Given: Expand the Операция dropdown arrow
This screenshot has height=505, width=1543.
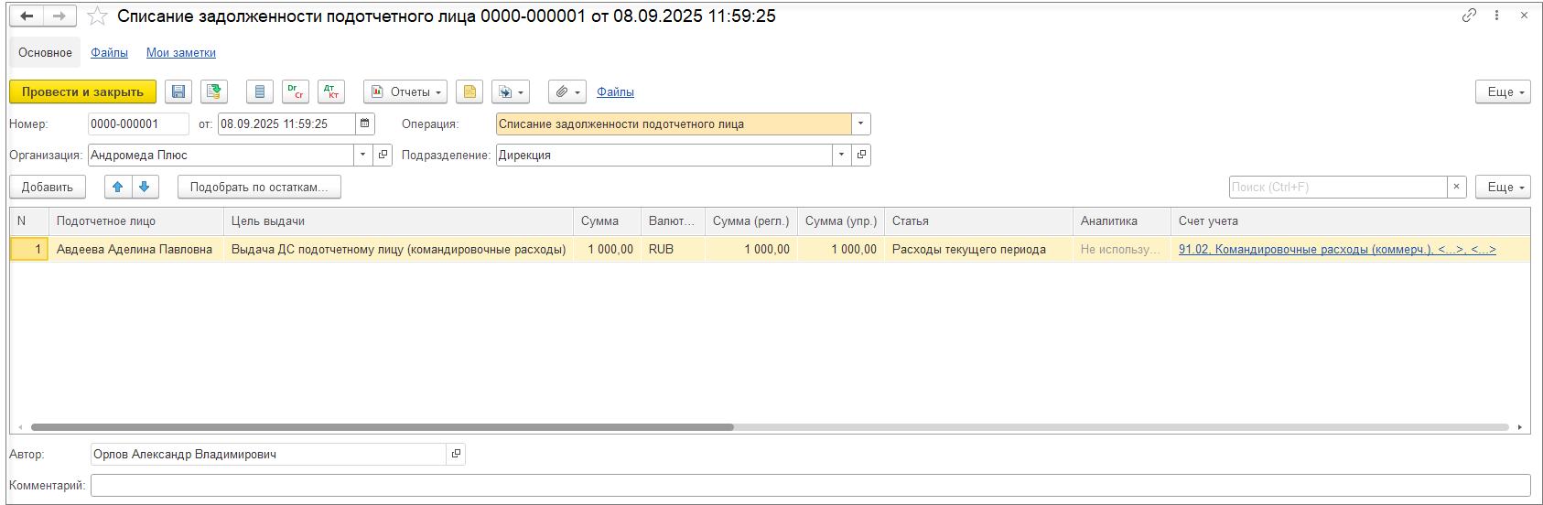Looking at the screenshot, I should (x=861, y=124).
